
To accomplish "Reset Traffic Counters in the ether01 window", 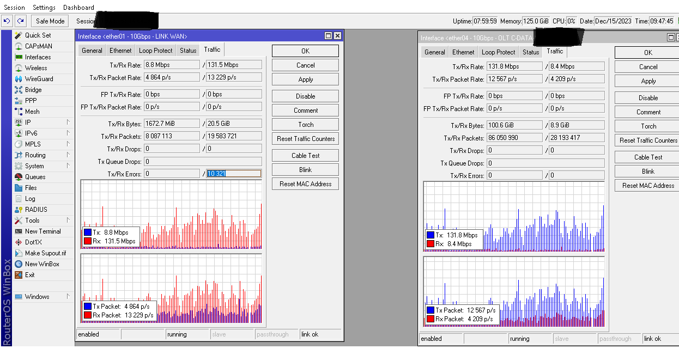I will 306,139.
